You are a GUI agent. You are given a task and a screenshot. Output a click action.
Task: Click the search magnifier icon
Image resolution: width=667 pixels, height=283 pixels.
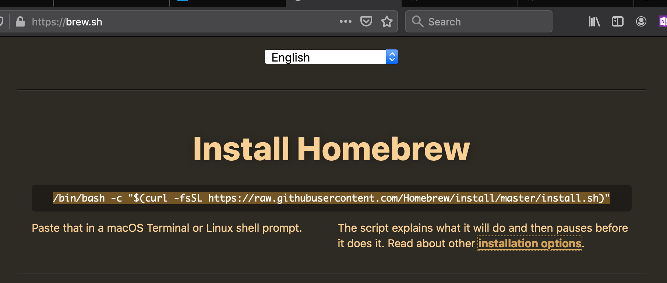tap(417, 21)
